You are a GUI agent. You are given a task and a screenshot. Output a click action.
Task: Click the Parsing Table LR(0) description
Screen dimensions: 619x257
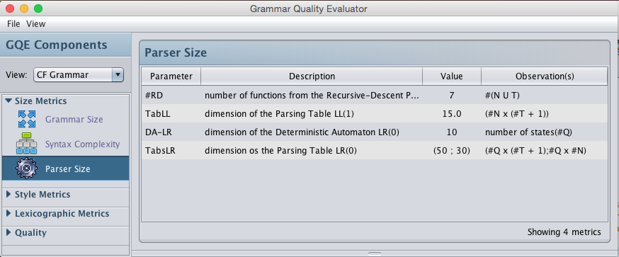pyautogui.click(x=312, y=150)
